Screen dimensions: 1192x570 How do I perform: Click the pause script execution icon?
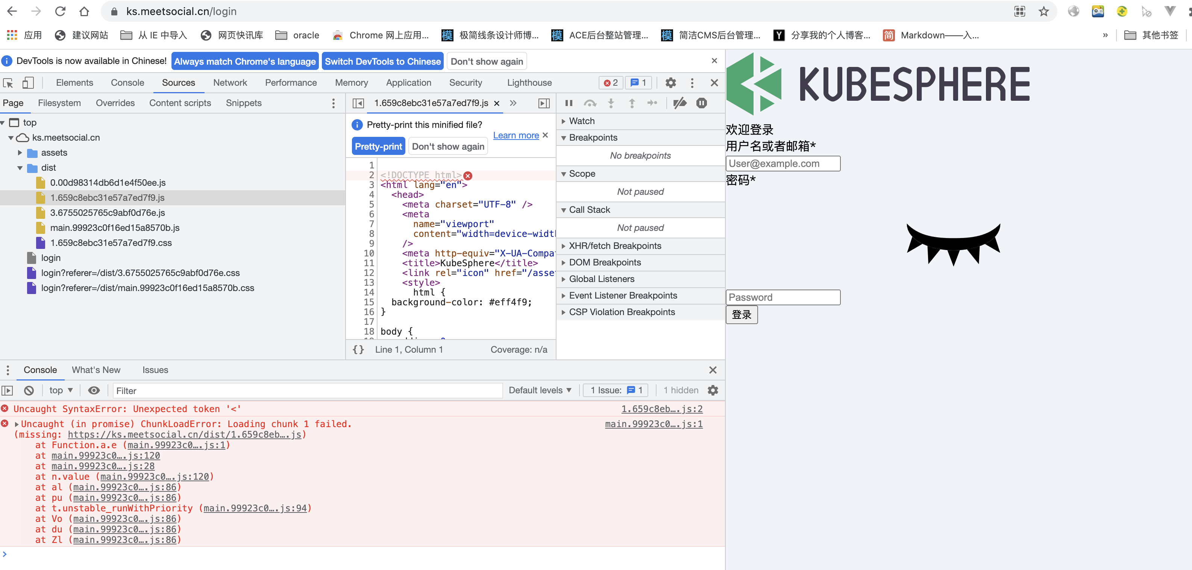coord(569,103)
